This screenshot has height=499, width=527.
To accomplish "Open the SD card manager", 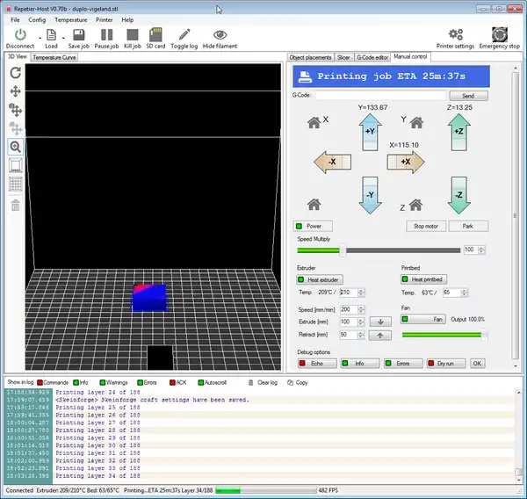I will (155, 37).
